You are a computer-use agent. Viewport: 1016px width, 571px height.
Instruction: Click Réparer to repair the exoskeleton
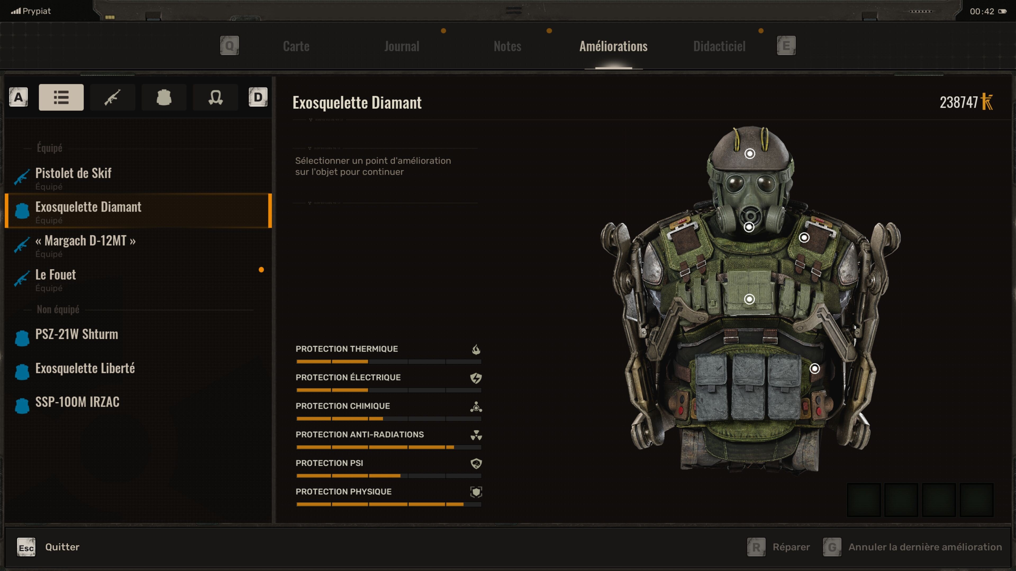pyautogui.click(x=791, y=547)
